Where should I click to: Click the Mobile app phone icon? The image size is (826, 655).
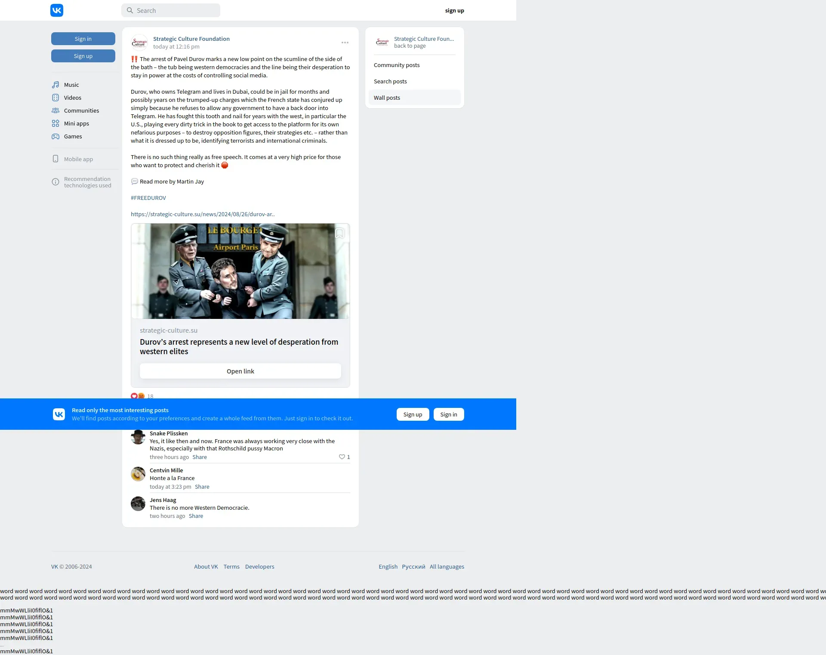pyautogui.click(x=55, y=159)
